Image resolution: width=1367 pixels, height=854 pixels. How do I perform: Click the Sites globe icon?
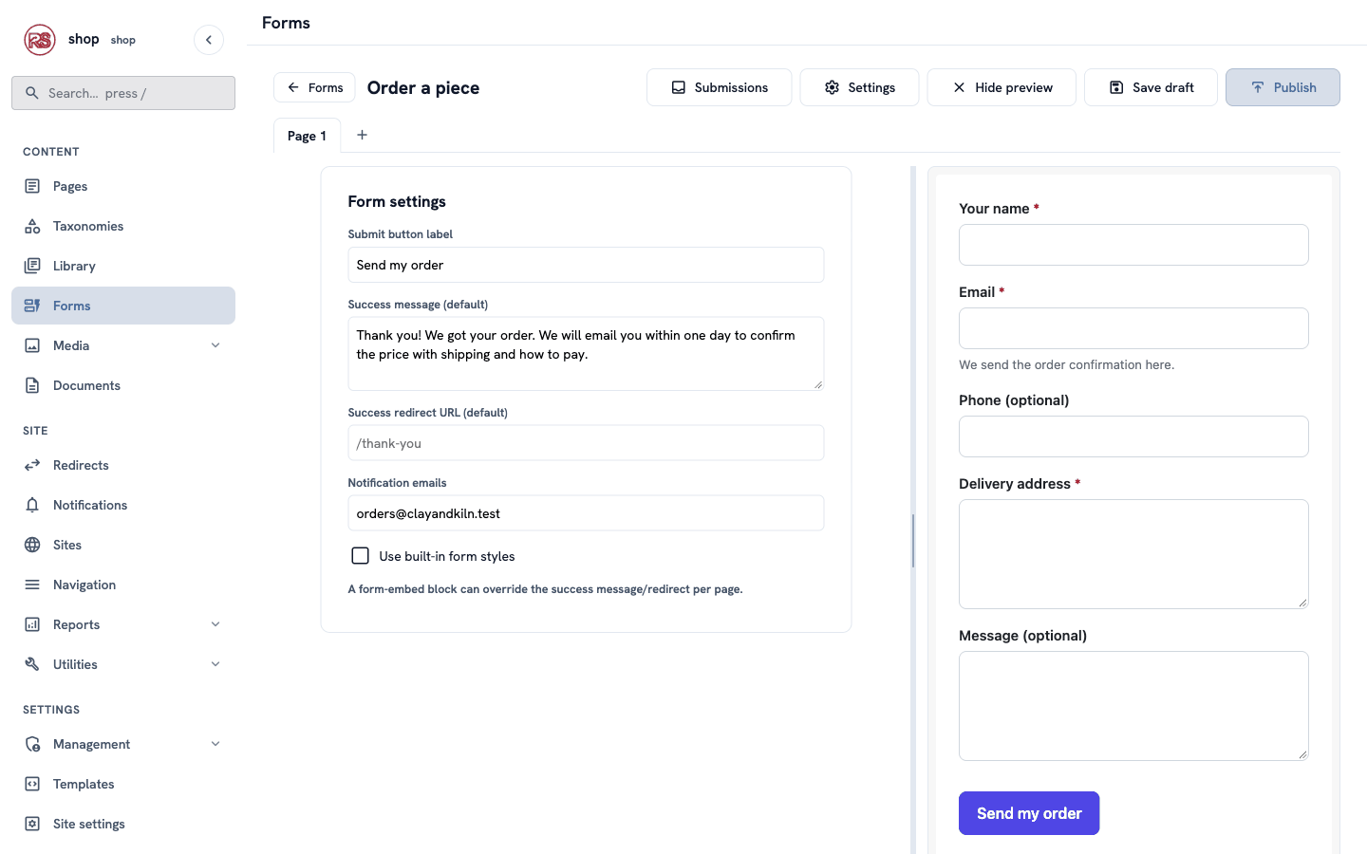(x=32, y=545)
